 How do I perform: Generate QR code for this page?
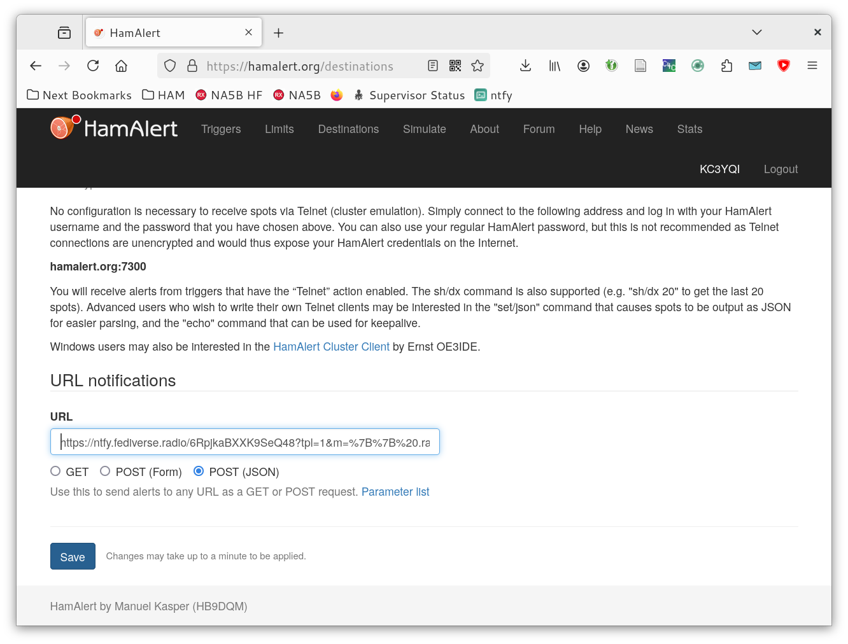pos(455,66)
